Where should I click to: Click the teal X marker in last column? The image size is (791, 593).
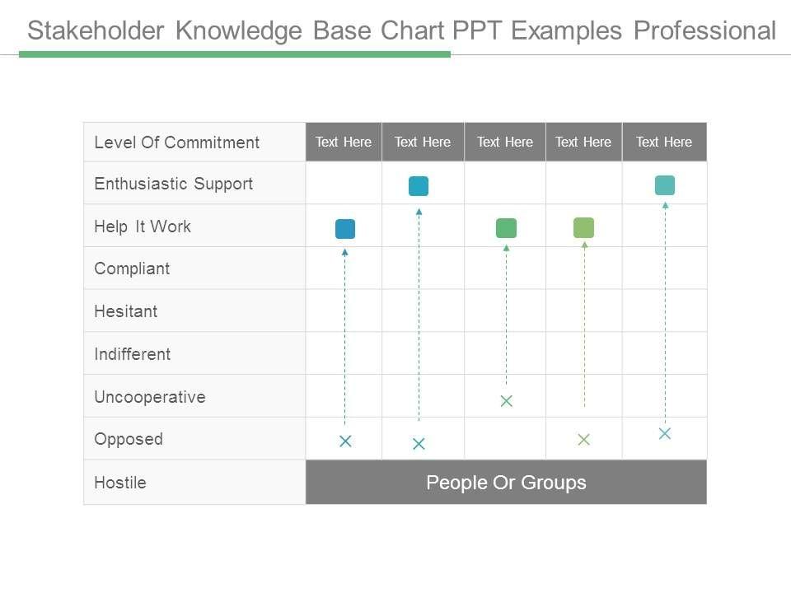coord(665,434)
